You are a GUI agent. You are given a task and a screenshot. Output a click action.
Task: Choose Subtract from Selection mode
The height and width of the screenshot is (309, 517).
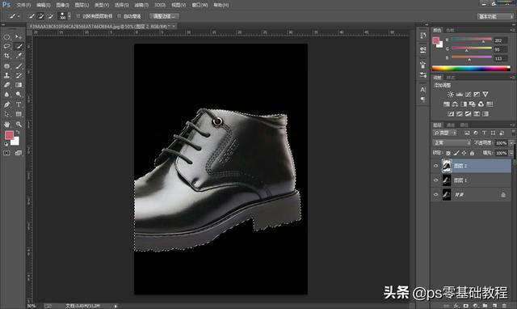pos(50,16)
